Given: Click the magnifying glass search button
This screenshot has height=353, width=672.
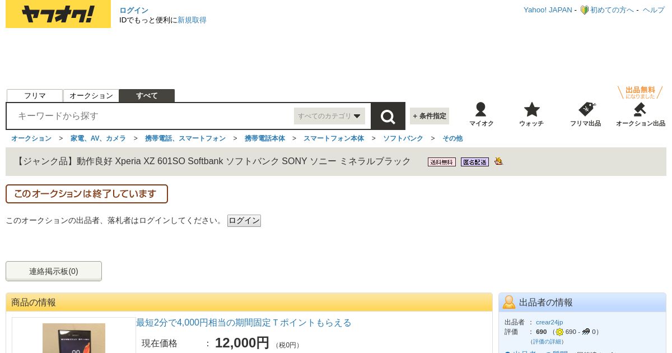Looking at the screenshot, I should tap(388, 116).
